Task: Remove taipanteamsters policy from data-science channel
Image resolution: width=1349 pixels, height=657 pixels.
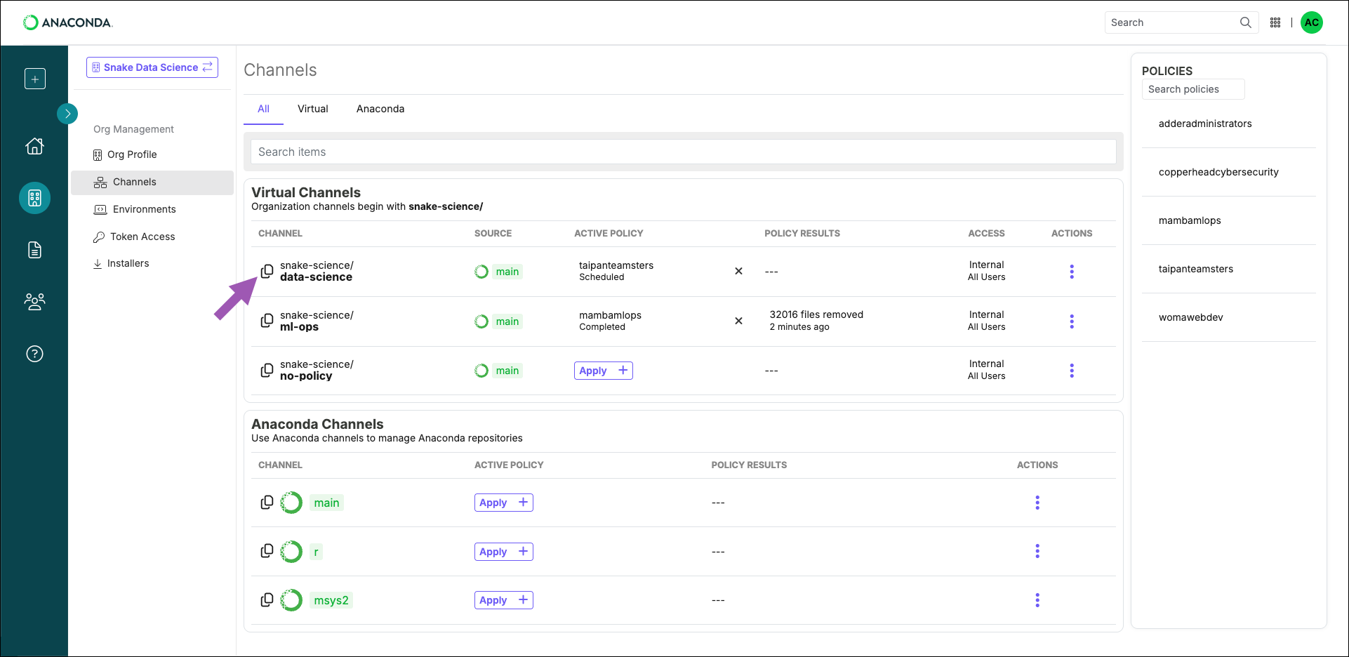Action: (x=738, y=271)
